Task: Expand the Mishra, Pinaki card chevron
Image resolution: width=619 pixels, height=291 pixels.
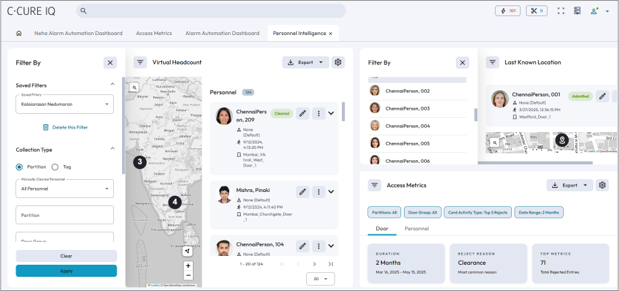Action: pyautogui.click(x=331, y=191)
